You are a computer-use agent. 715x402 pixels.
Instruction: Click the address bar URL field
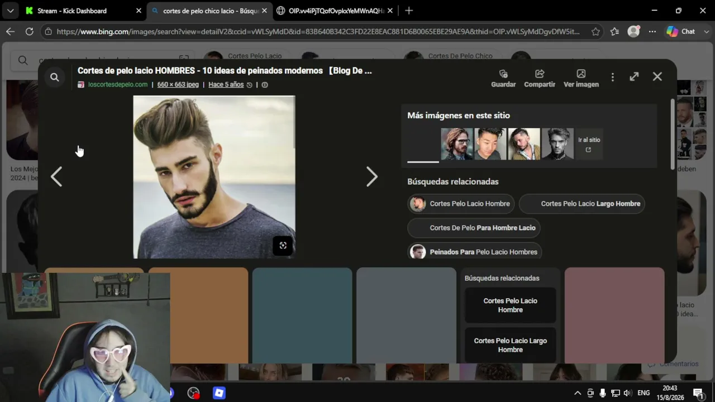pos(318,31)
